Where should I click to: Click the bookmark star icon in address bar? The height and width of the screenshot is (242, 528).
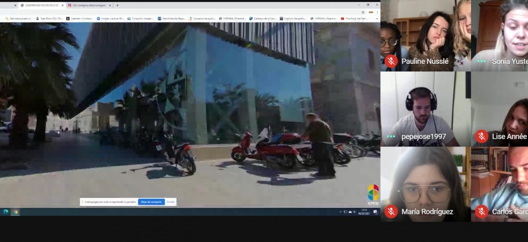363,12
